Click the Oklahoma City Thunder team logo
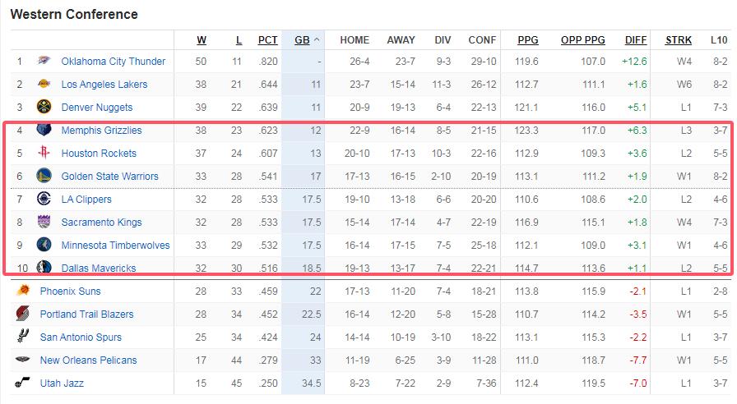Image resolution: width=737 pixels, height=404 pixels. click(x=44, y=62)
